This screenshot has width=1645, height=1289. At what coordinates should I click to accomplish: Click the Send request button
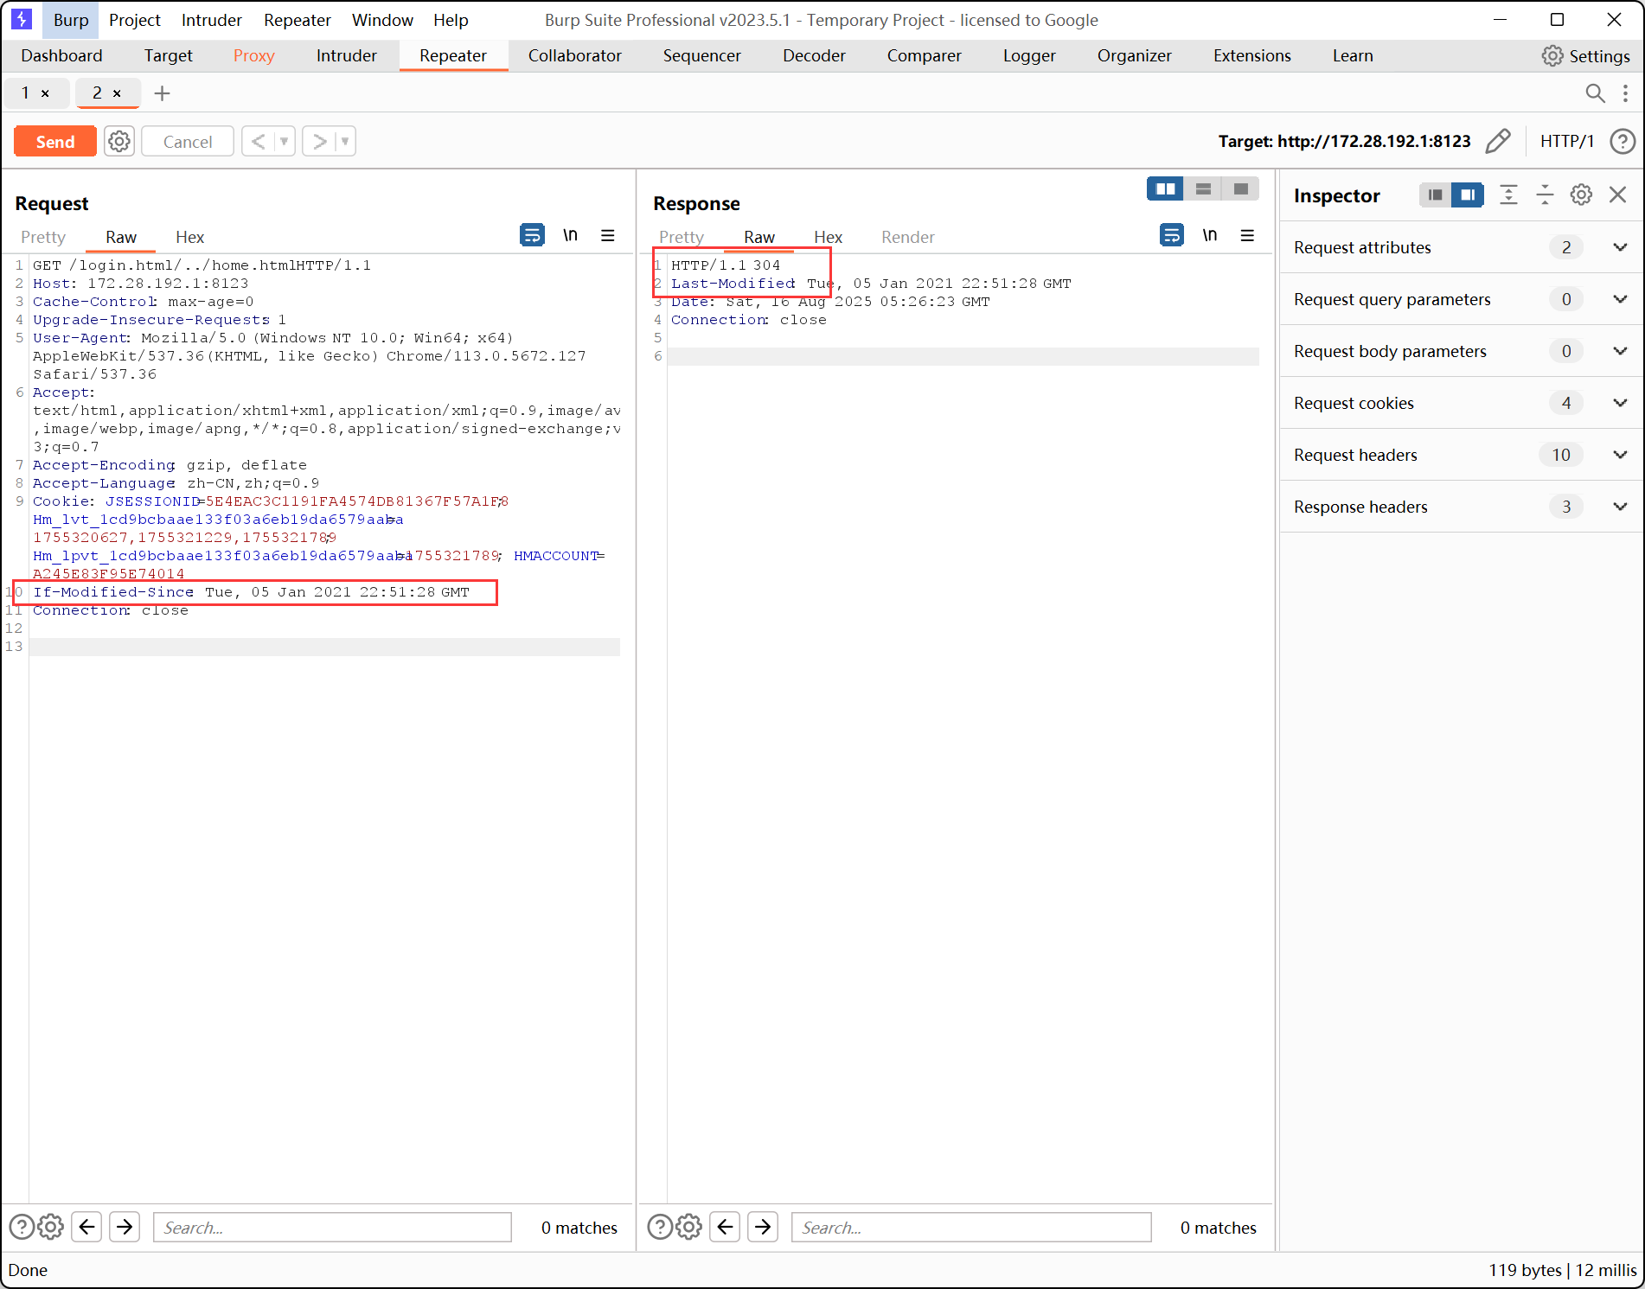click(54, 142)
